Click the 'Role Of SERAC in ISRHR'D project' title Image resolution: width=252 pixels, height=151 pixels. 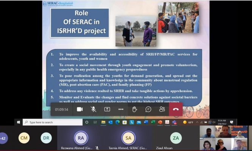coord(80,23)
